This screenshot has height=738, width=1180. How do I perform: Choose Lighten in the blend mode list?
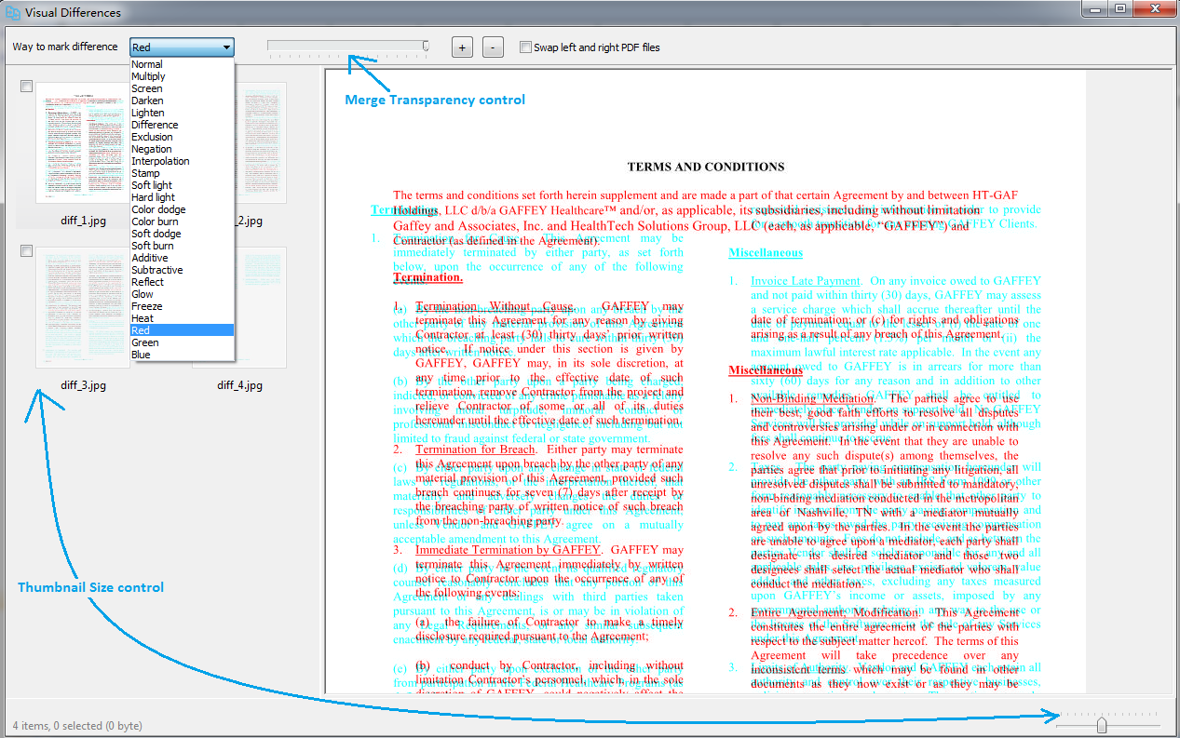click(183, 113)
